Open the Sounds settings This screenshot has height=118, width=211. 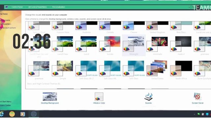coord(148,98)
